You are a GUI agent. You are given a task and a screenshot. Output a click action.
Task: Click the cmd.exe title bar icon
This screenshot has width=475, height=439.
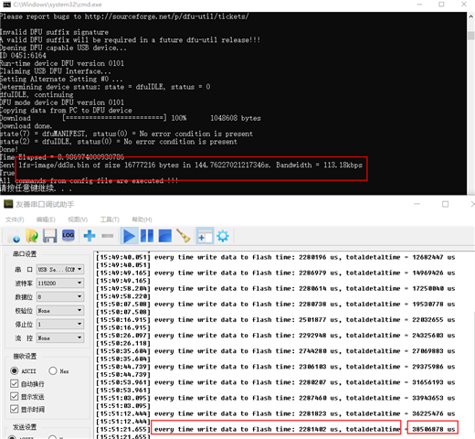tap(6, 5)
